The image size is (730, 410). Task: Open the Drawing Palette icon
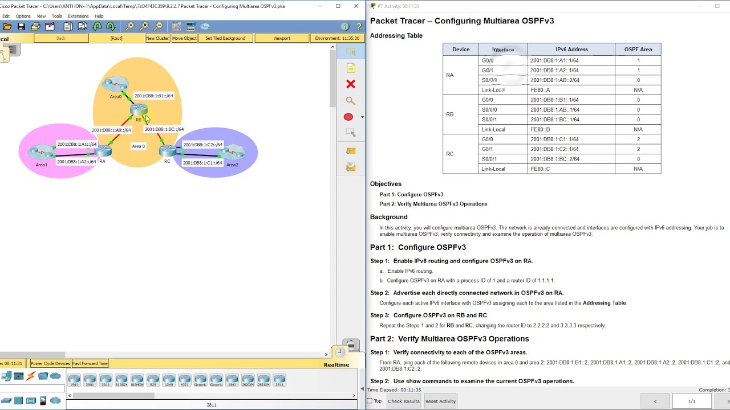(x=176, y=27)
